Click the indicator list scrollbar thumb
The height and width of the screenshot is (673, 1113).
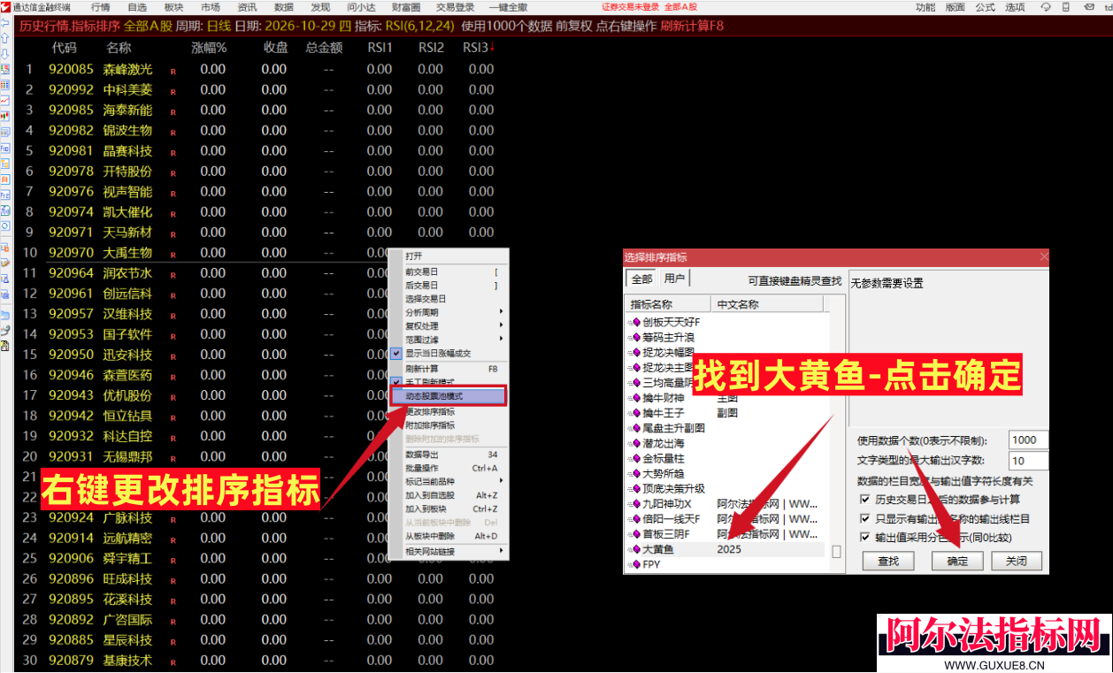pyautogui.click(x=837, y=551)
